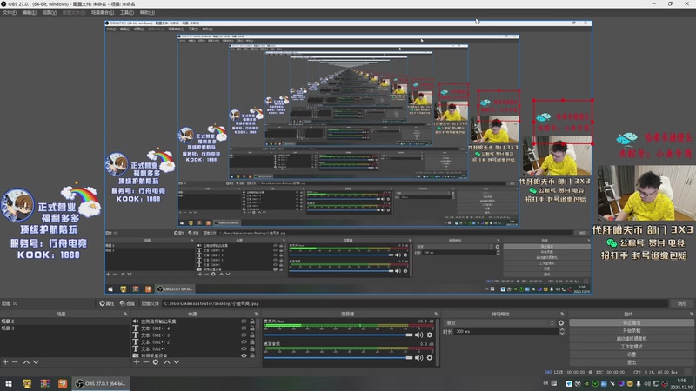Pop out the sources dock panel
The width and height of the screenshot is (696, 391).
pyautogui.click(x=256, y=314)
